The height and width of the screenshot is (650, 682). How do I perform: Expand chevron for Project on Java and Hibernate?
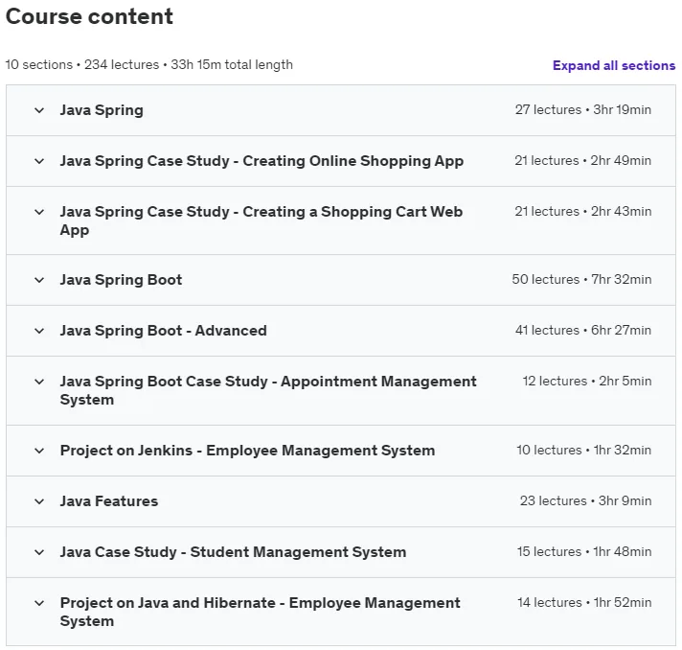pyautogui.click(x=39, y=603)
